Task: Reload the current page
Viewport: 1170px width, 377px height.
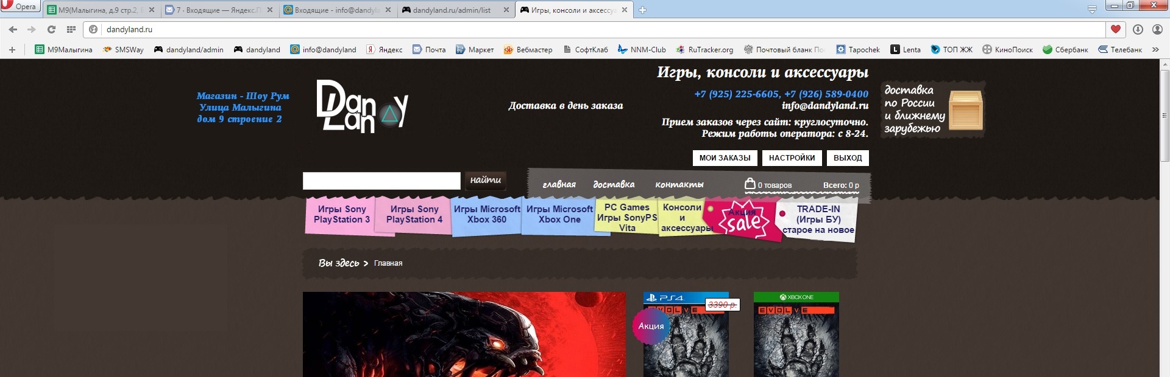Action: 51,29
